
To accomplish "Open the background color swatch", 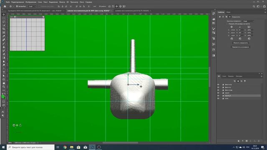I will [5, 98].
